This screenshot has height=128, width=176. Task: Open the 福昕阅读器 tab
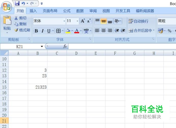point(145,11)
